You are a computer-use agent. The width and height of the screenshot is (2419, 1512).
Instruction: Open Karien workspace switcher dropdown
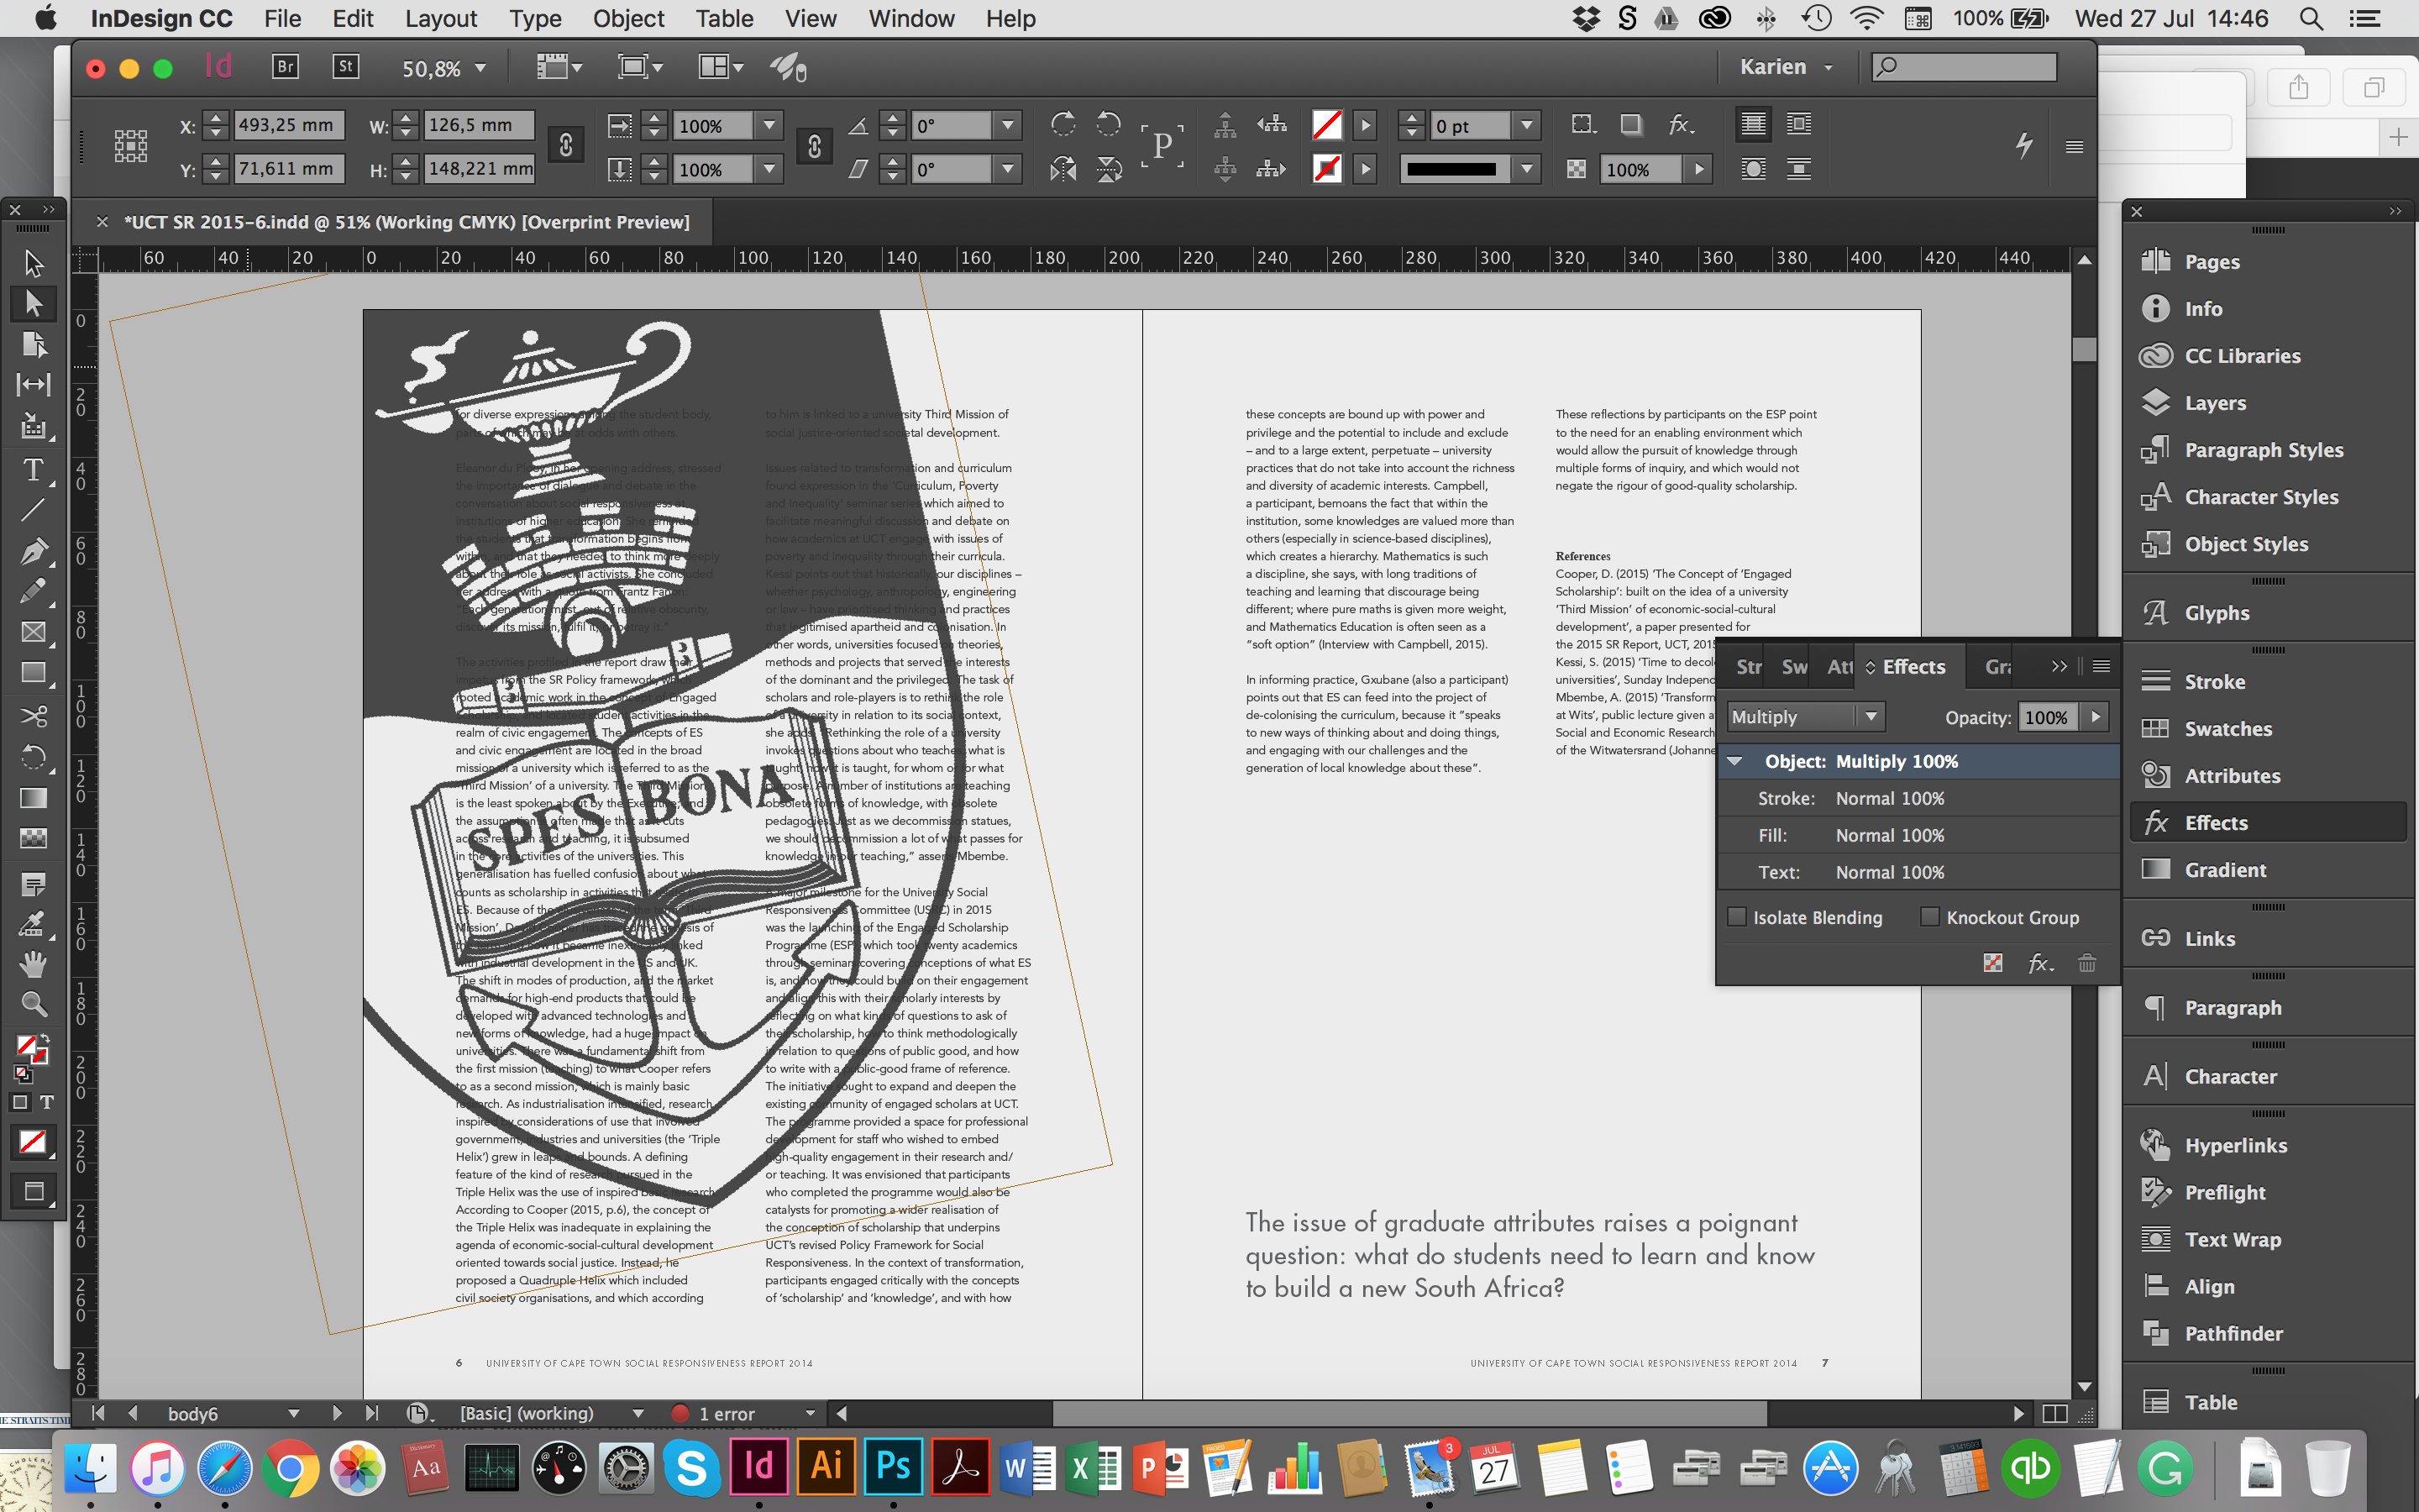(x=1788, y=67)
